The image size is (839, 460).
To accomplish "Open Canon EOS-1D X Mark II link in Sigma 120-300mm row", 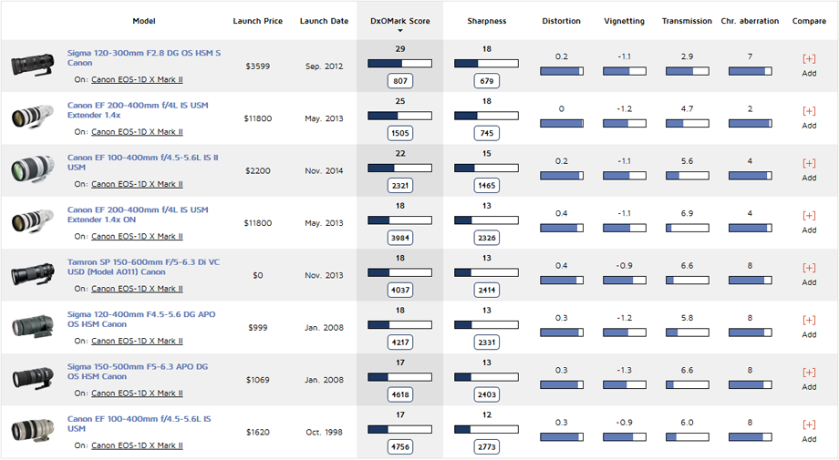I will [x=137, y=79].
